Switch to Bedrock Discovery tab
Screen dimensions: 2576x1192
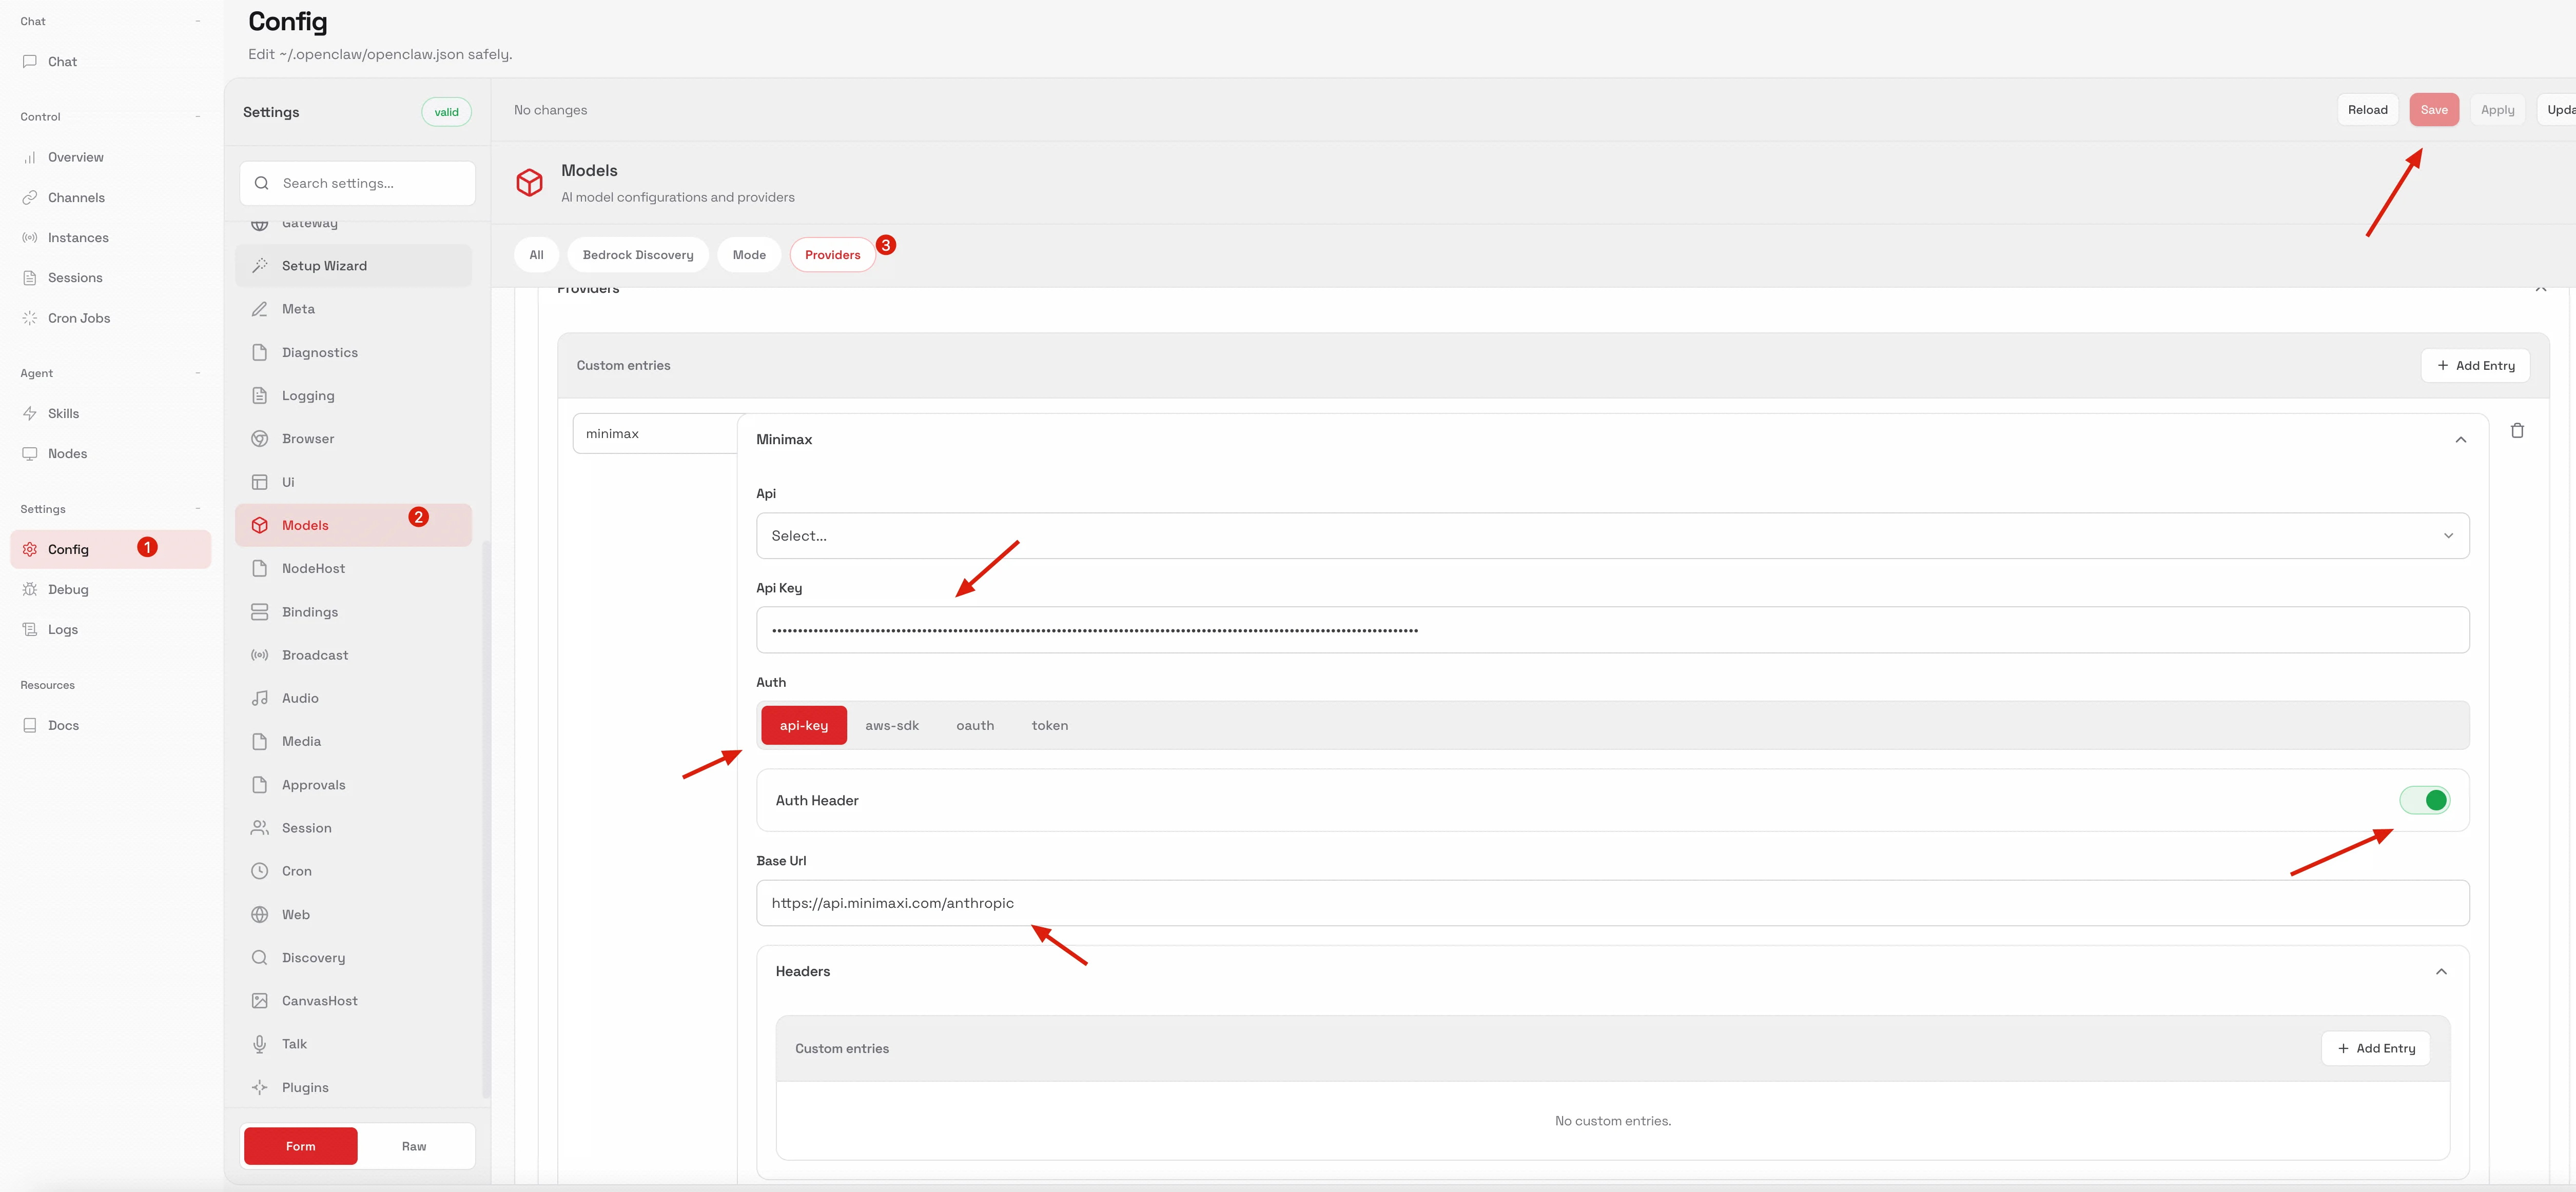638,255
